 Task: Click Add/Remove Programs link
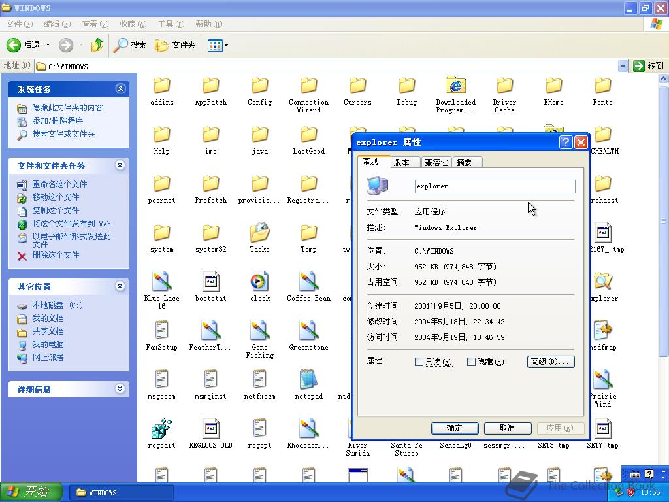coord(57,121)
